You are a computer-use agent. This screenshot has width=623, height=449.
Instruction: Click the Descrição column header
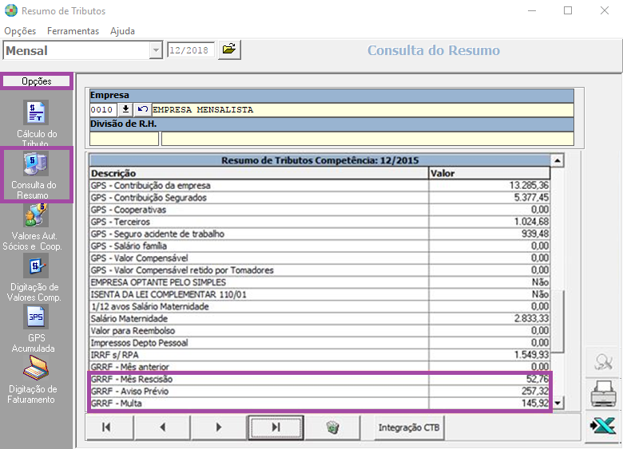click(x=259, y=173)
